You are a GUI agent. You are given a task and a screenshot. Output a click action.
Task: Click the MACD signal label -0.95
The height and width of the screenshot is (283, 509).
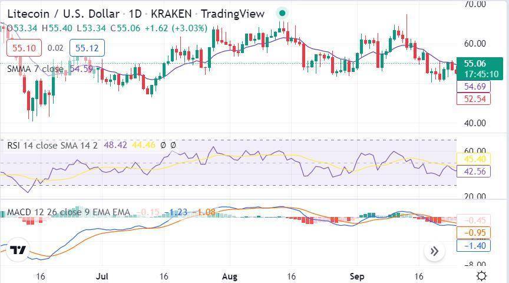(474, 233)
